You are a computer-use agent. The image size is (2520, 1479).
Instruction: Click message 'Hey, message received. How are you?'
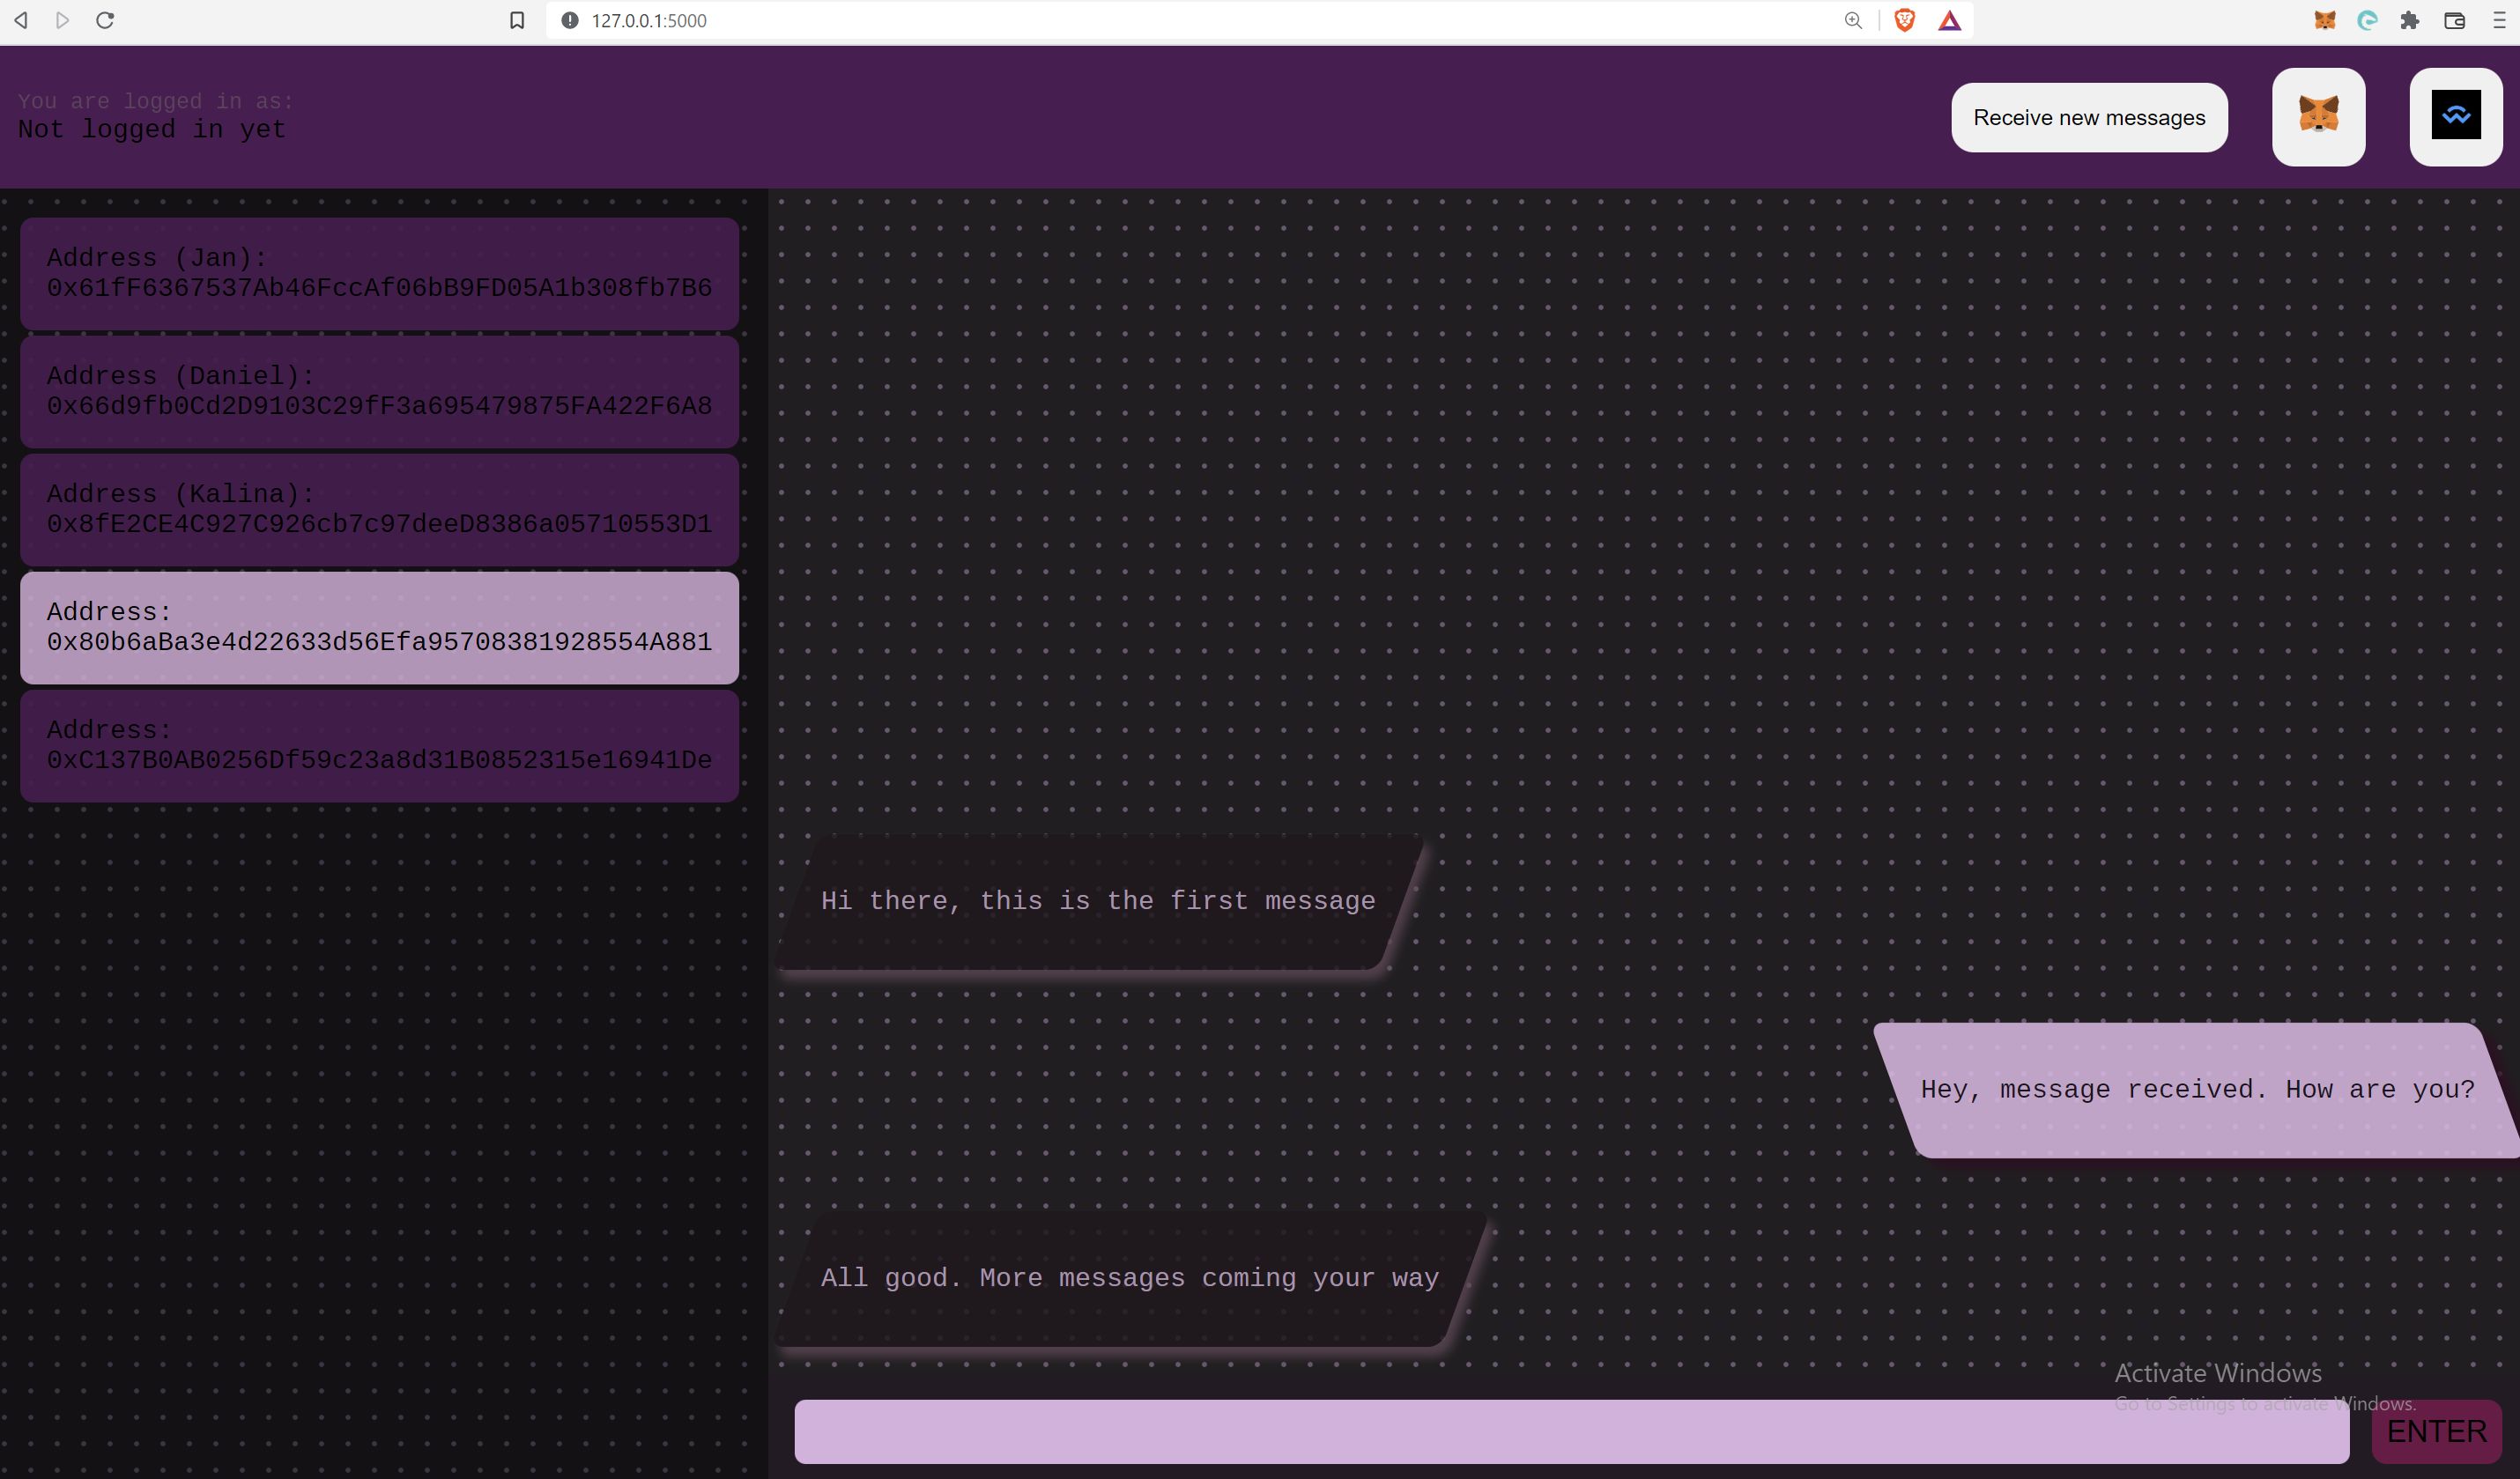click(x=2197, y=1090)
